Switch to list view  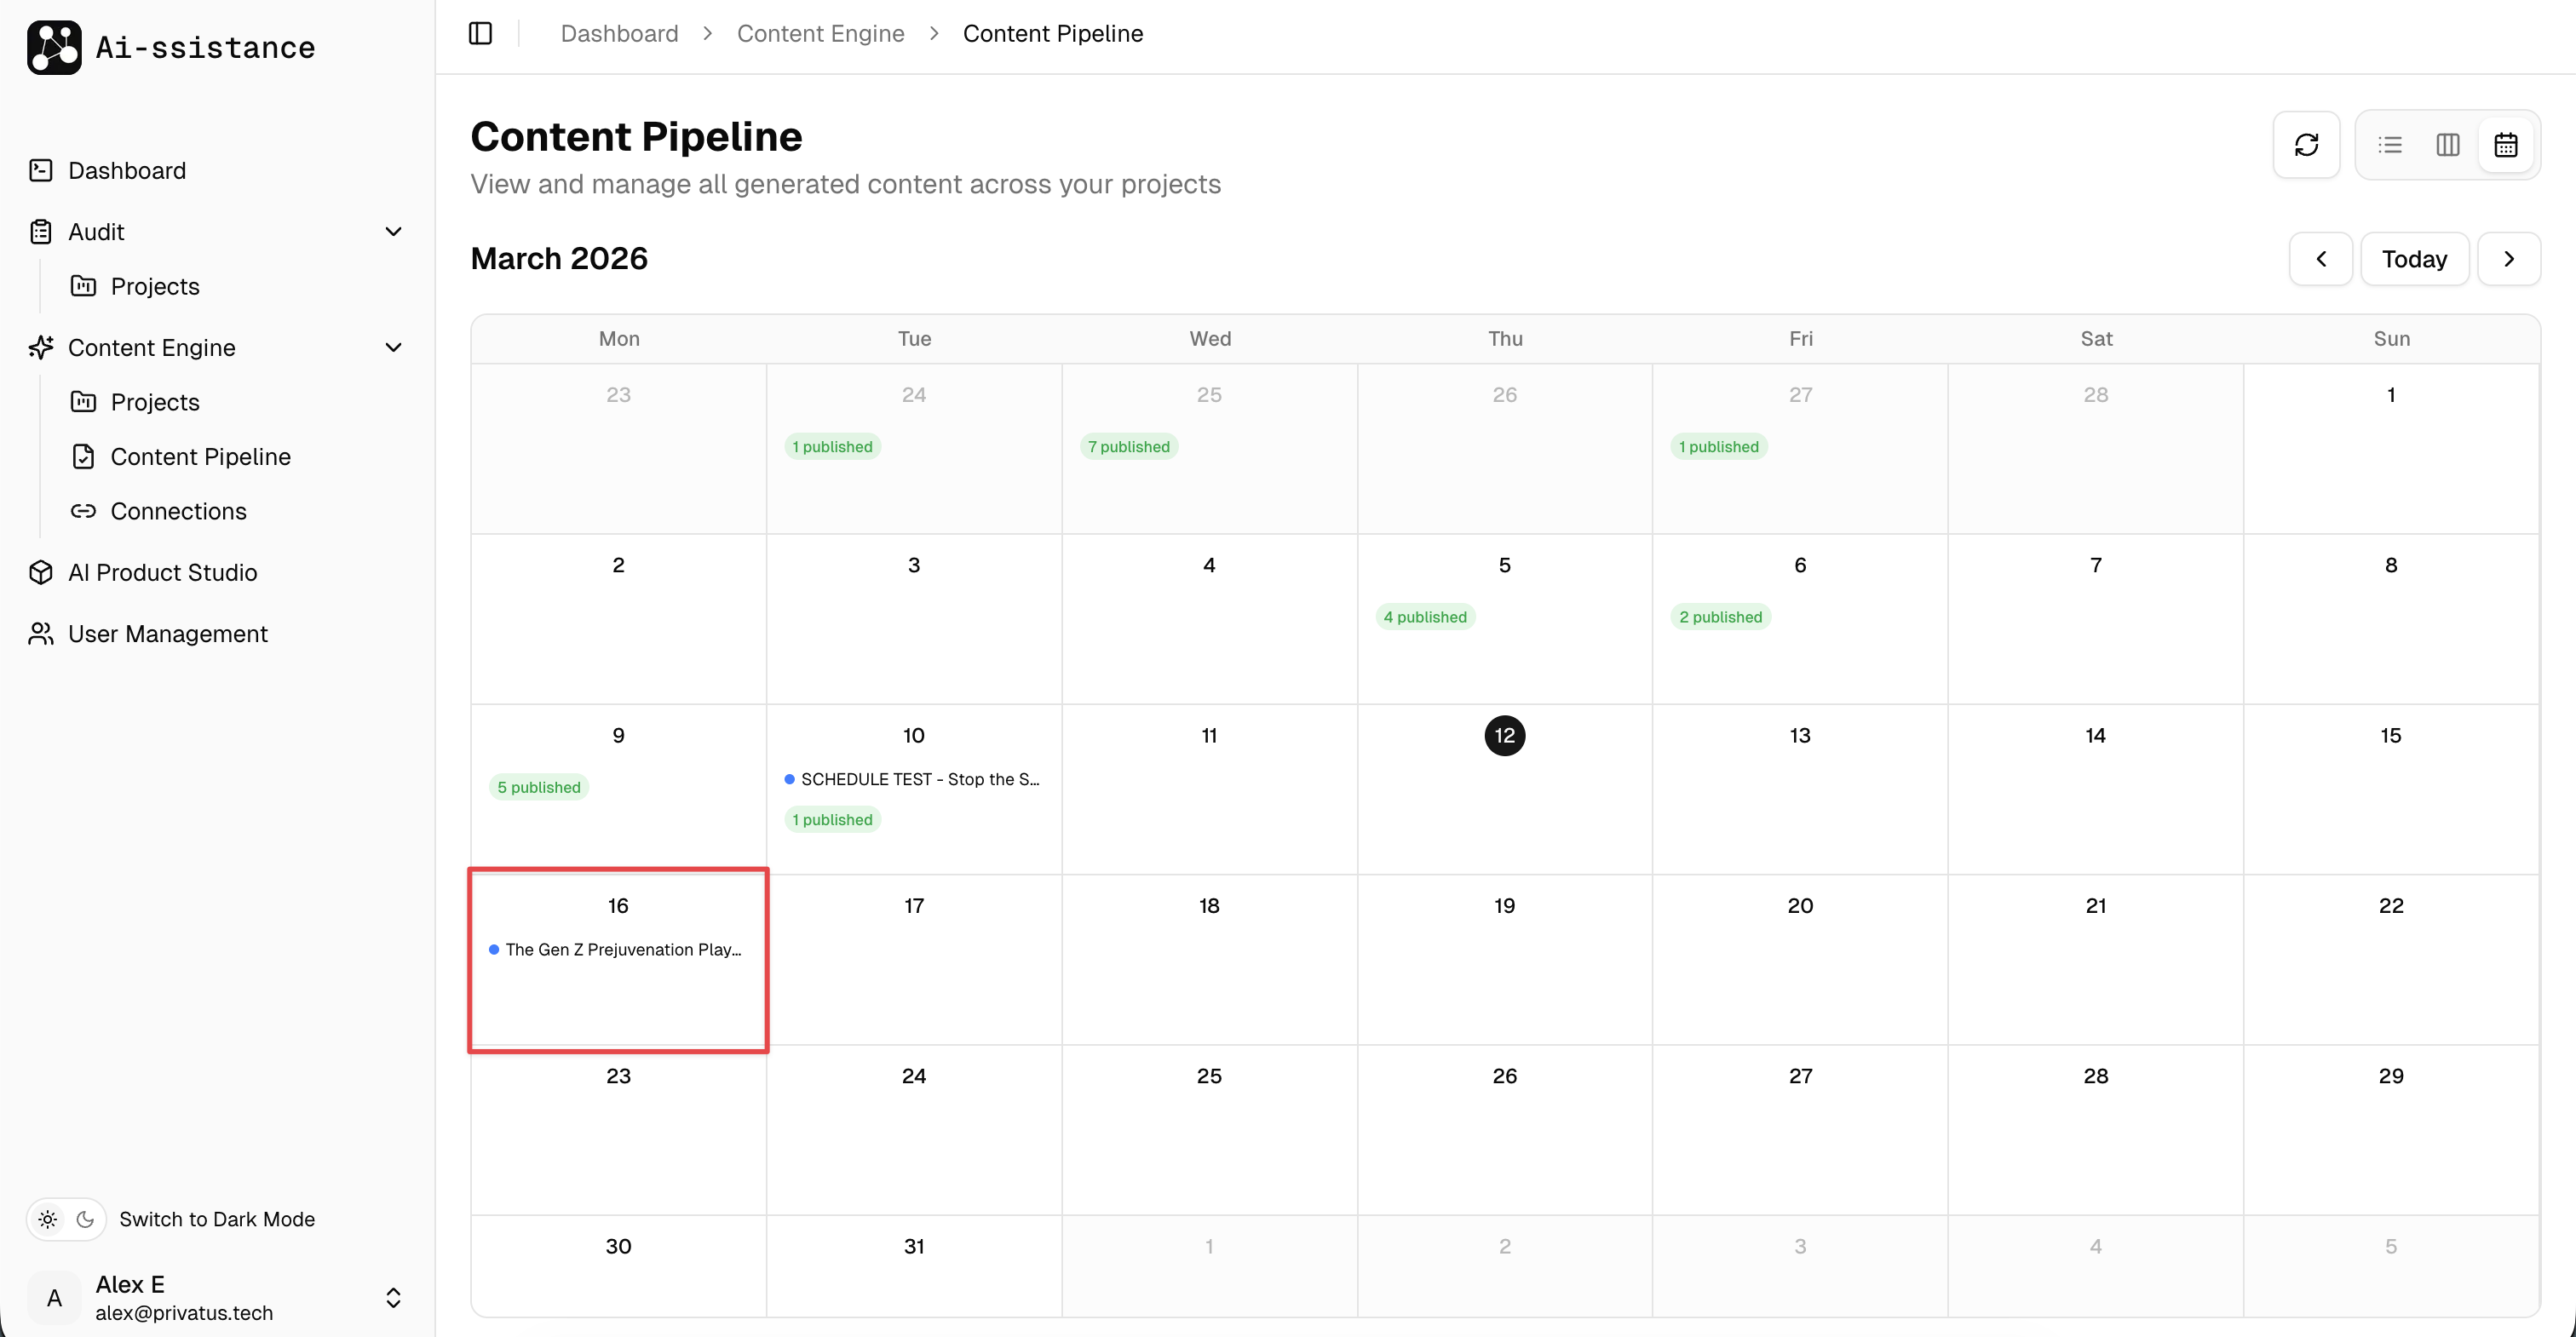click(2390, 145)
